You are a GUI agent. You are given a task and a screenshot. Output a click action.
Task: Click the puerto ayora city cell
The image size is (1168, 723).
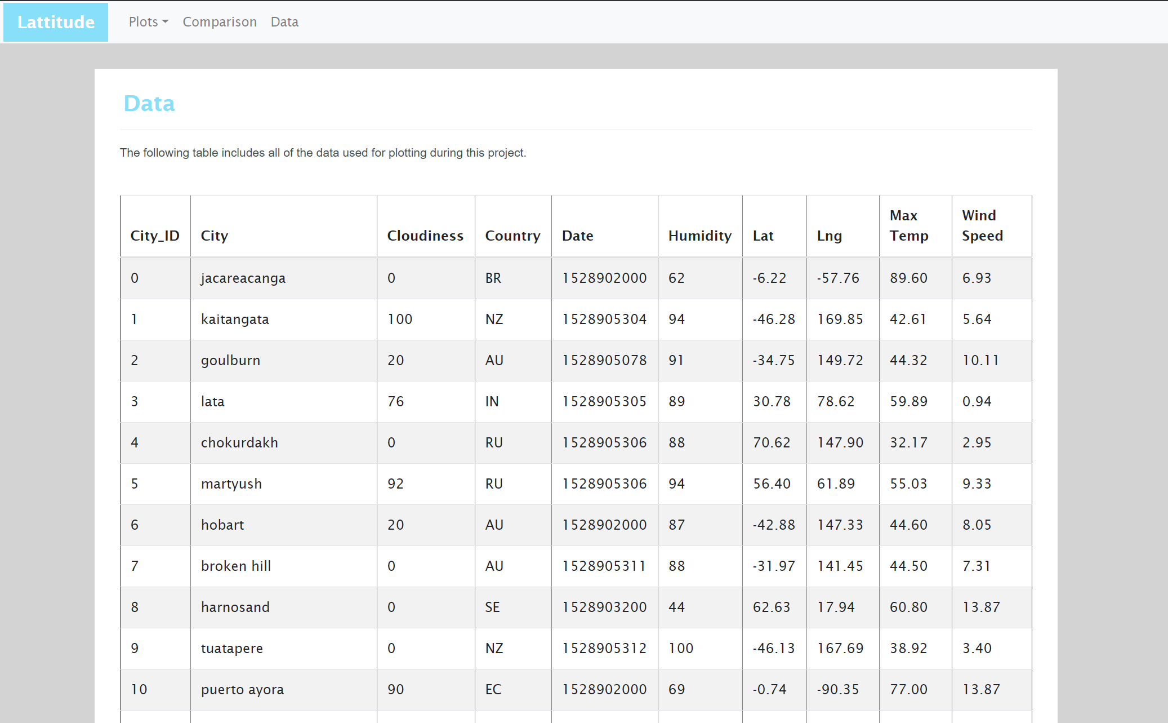(242, 689)
